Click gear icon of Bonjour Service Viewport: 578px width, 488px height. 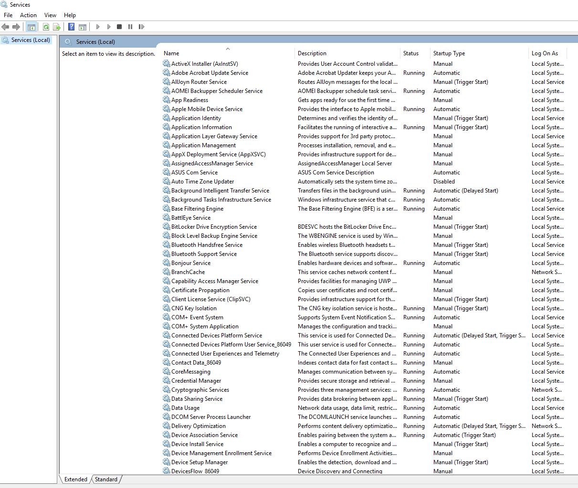point(166,263)
